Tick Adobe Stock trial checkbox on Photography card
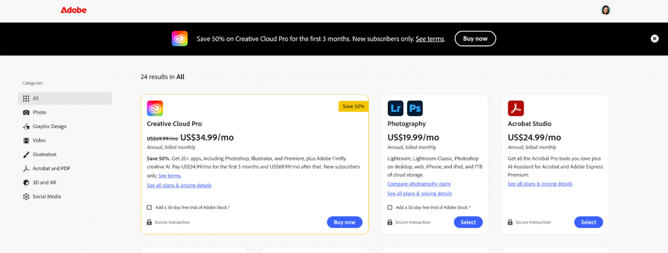 390,207
